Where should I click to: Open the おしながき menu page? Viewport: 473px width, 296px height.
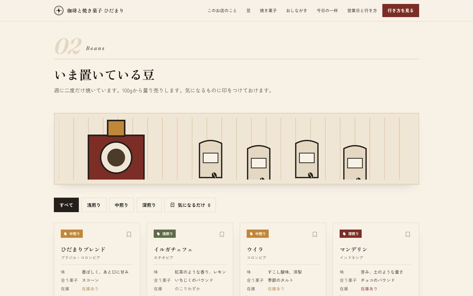(297, 10)
